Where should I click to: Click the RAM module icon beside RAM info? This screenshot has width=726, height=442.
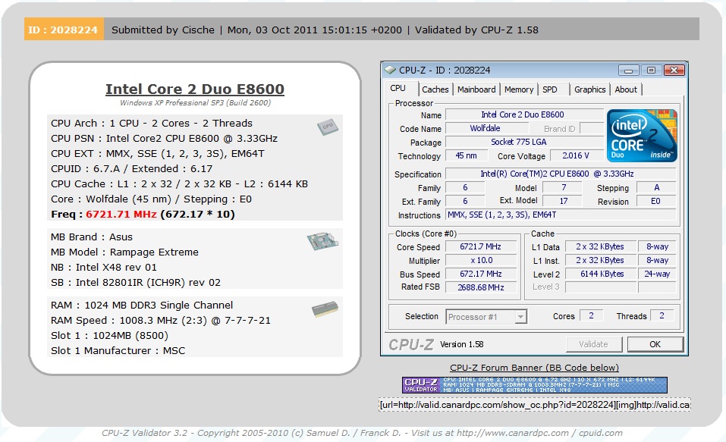[325, 309]
